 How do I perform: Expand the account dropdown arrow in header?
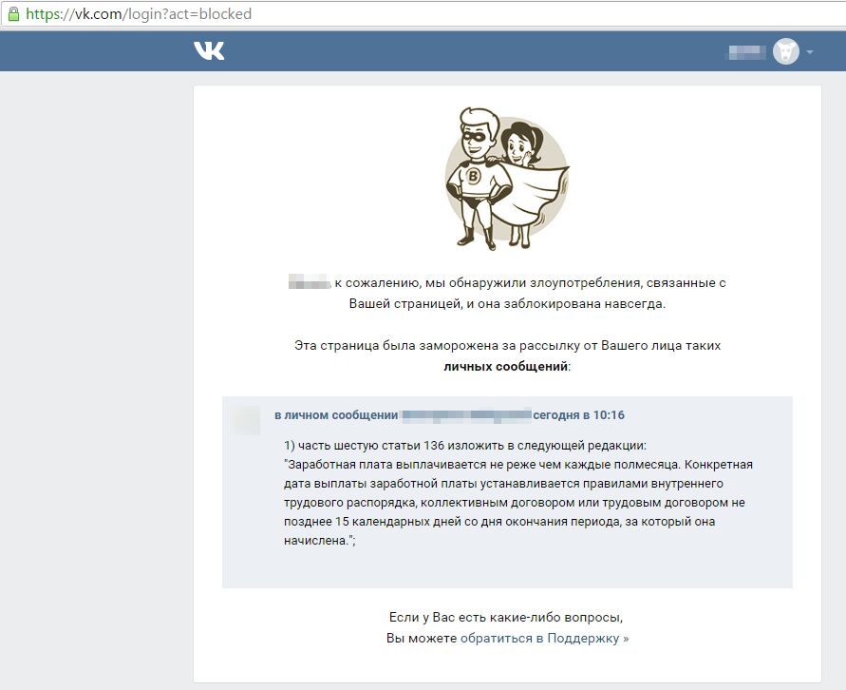click(809, 52)
